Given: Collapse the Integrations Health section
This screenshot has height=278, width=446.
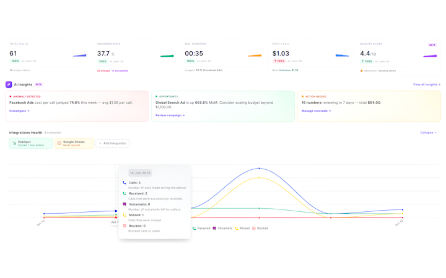Looking at the screenshot, I should (429, 133).
